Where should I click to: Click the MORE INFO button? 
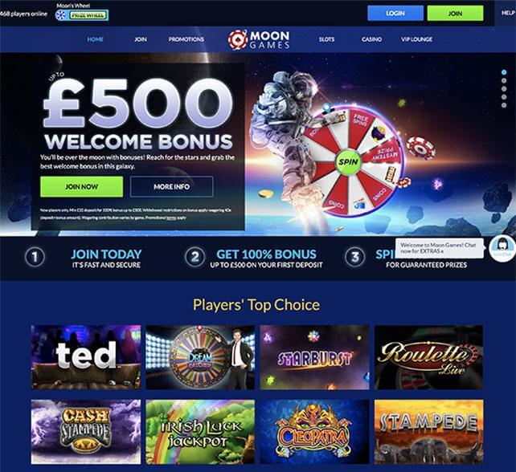tap(171, 187)
